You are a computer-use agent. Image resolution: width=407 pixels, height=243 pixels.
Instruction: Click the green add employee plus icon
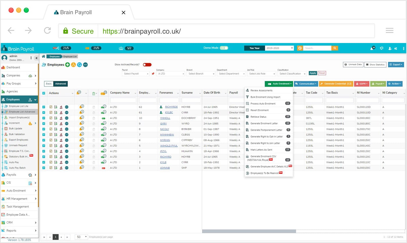tap(67, 65)
